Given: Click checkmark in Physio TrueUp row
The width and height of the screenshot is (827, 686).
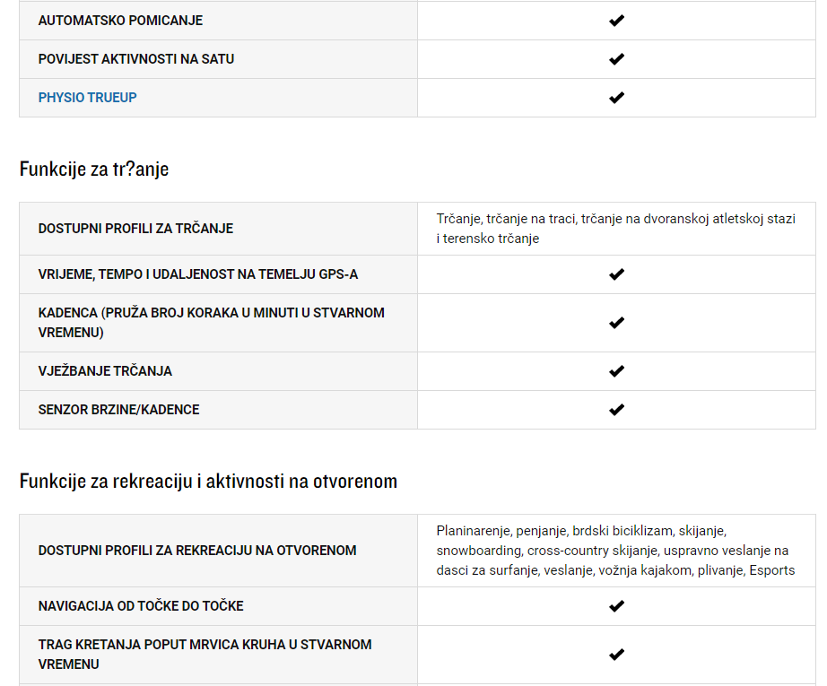Looking at the screenshot, I should click(x=616, y=98).
